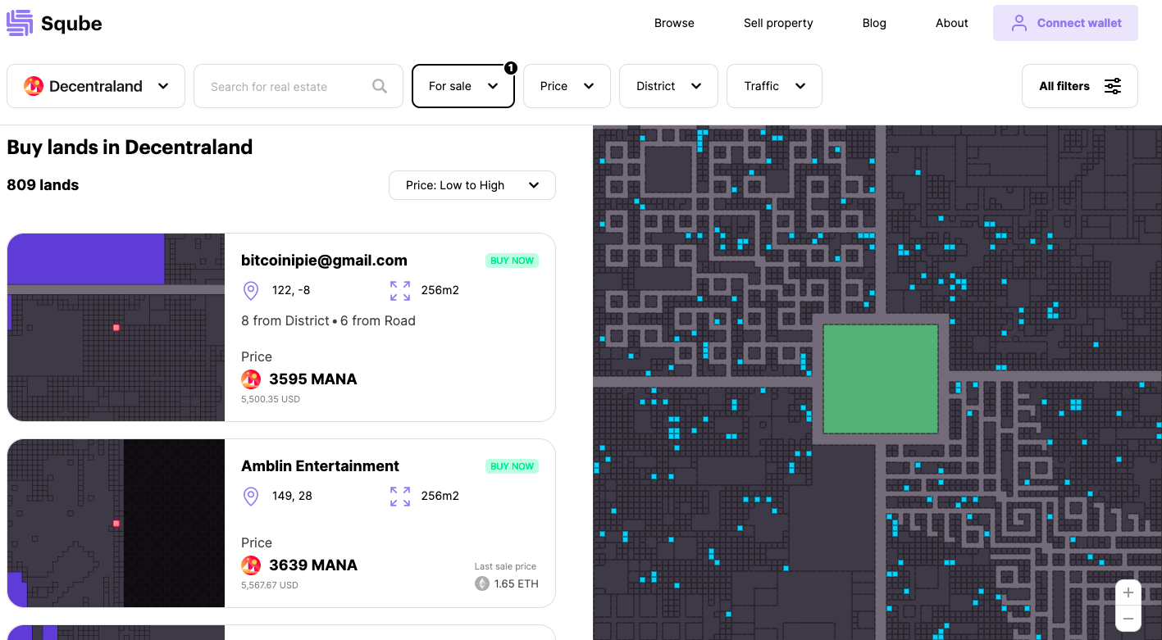Click the bitcoinipie listing map thumbnail
The image size is (1162, 640).
click(116, 327)
